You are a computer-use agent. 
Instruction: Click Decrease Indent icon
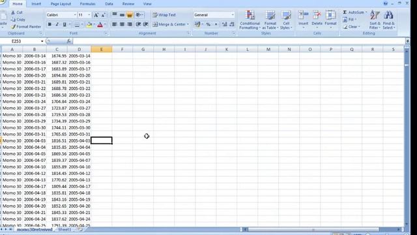coord(138,24)
